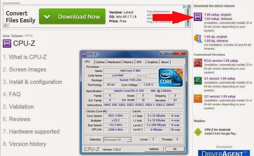Click the Download Now ad button
This screenshot has height=156, width=254.
click(x=72, y=17)
